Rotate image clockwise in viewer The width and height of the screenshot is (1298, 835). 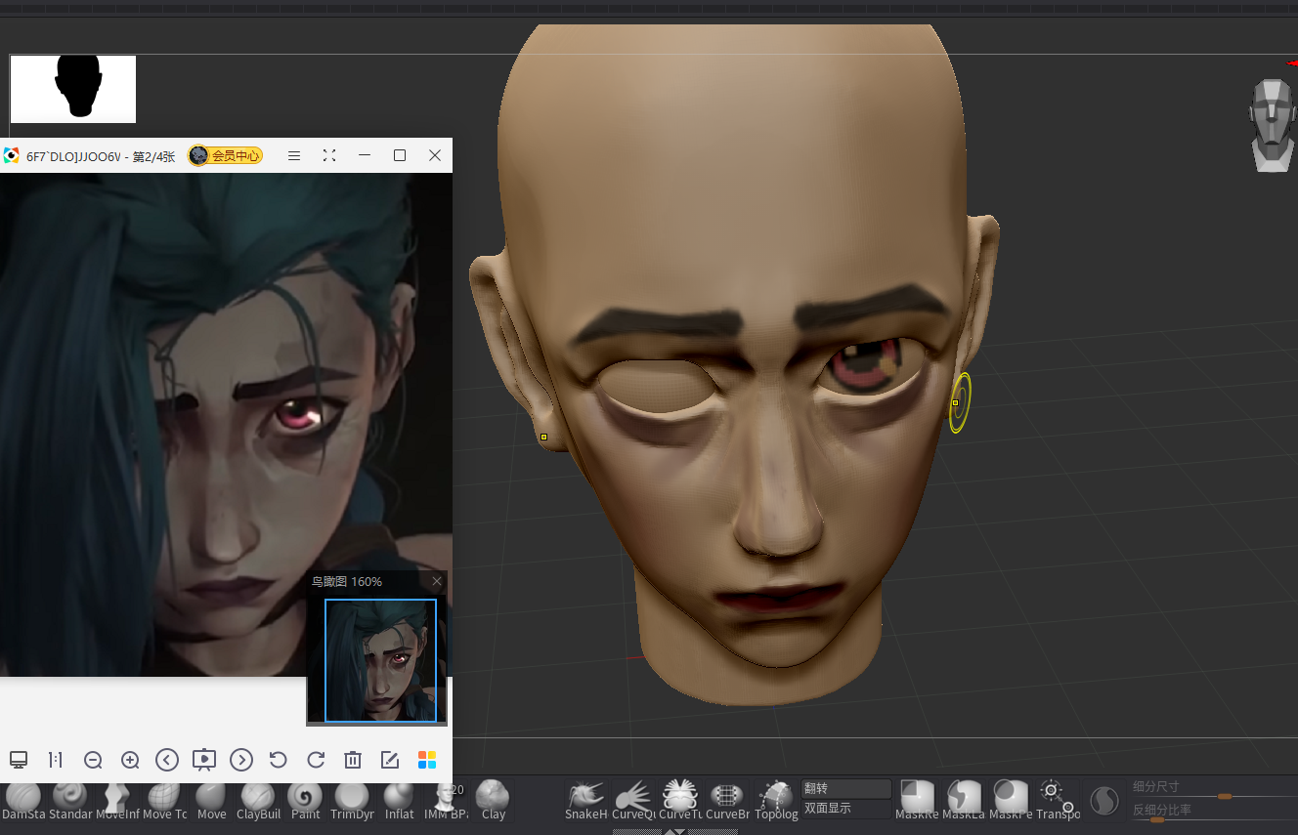pos(316,760)
